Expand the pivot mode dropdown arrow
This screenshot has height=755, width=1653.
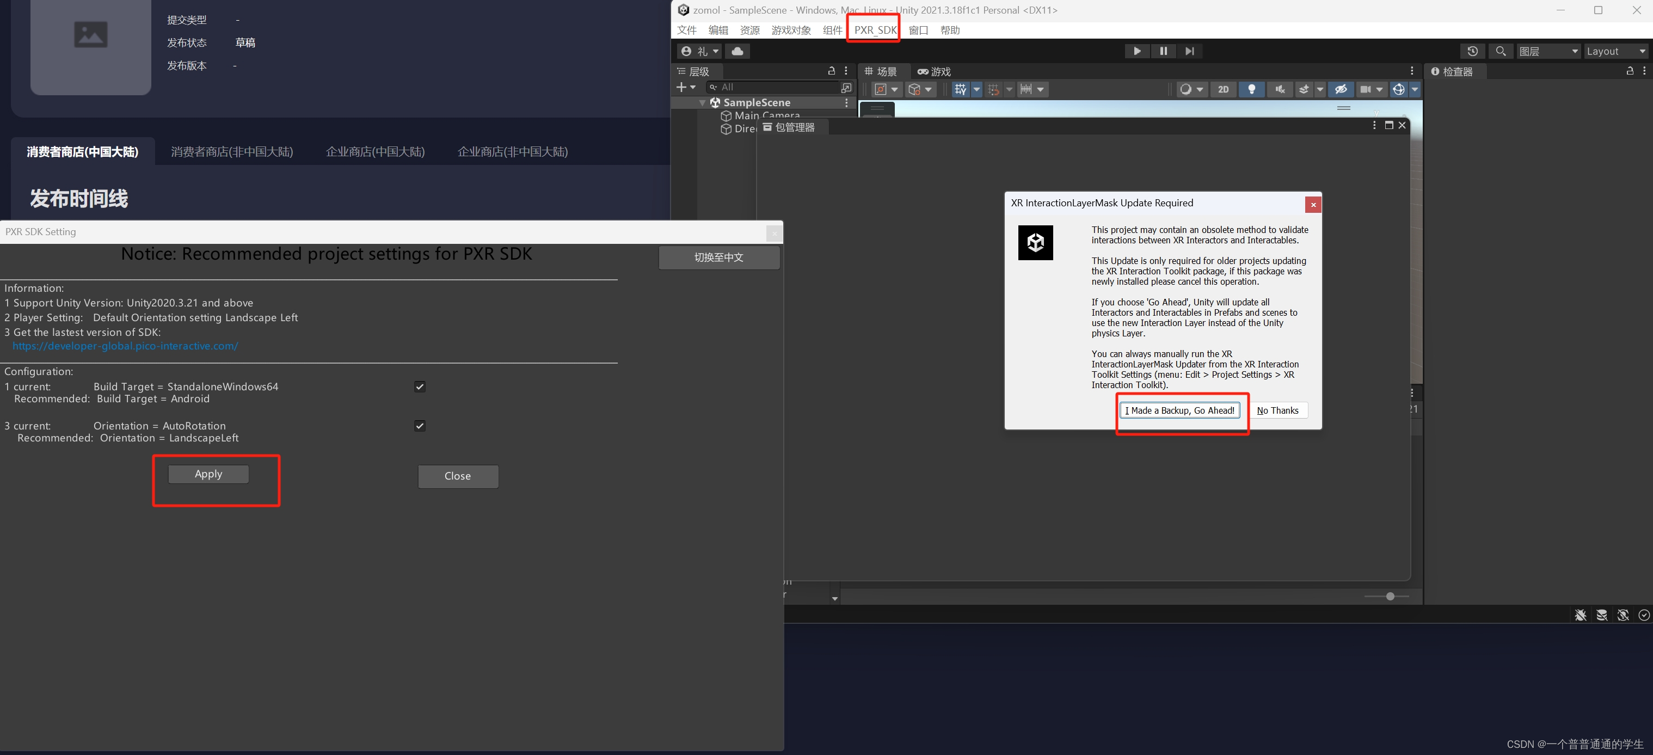(x=894, y=90)
